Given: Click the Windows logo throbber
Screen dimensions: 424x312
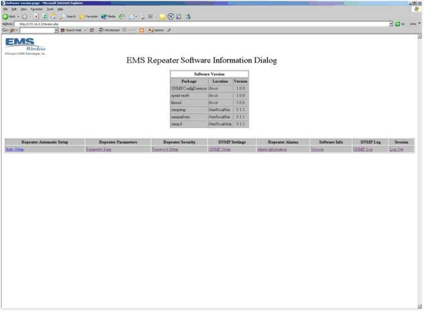Looking at the screenshot, I should click(x=416, y=9).
